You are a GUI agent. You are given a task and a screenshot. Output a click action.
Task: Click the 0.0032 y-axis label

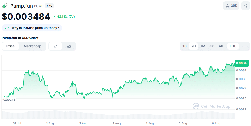[x=241, y=70]
